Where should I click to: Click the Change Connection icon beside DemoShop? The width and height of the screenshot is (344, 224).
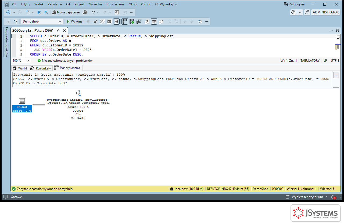pyautogui.click(x=16, y=21)
